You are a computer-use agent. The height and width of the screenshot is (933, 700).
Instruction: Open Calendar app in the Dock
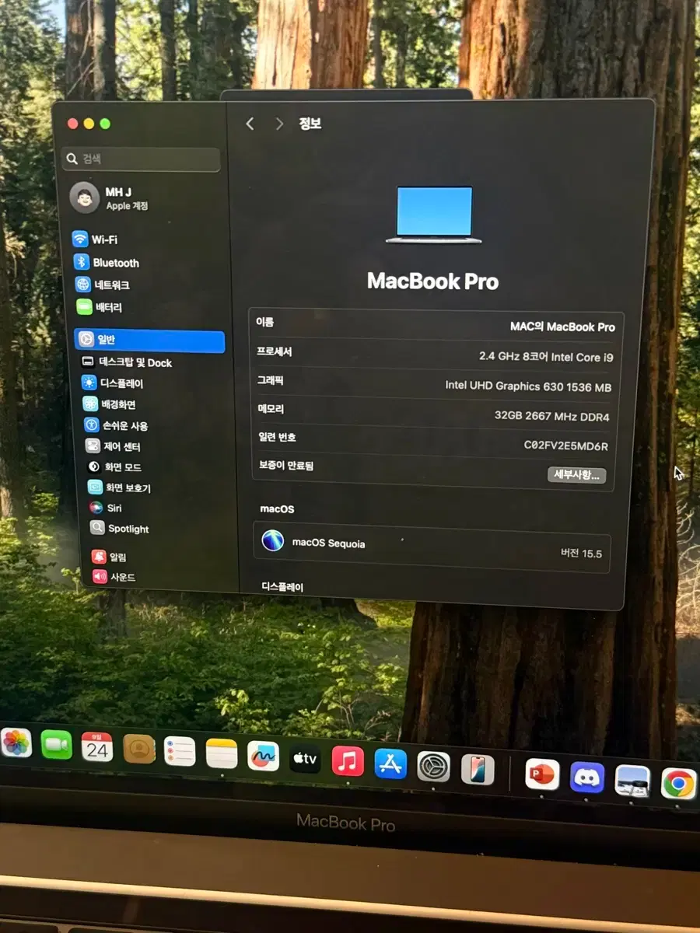(97, 747)
